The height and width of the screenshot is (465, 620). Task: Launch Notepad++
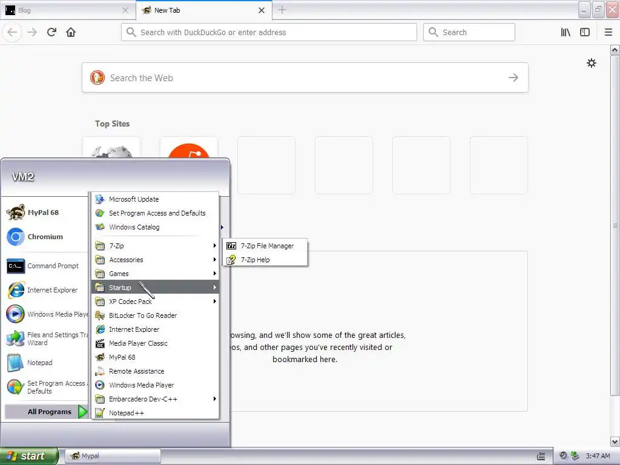tap(156, 413)
